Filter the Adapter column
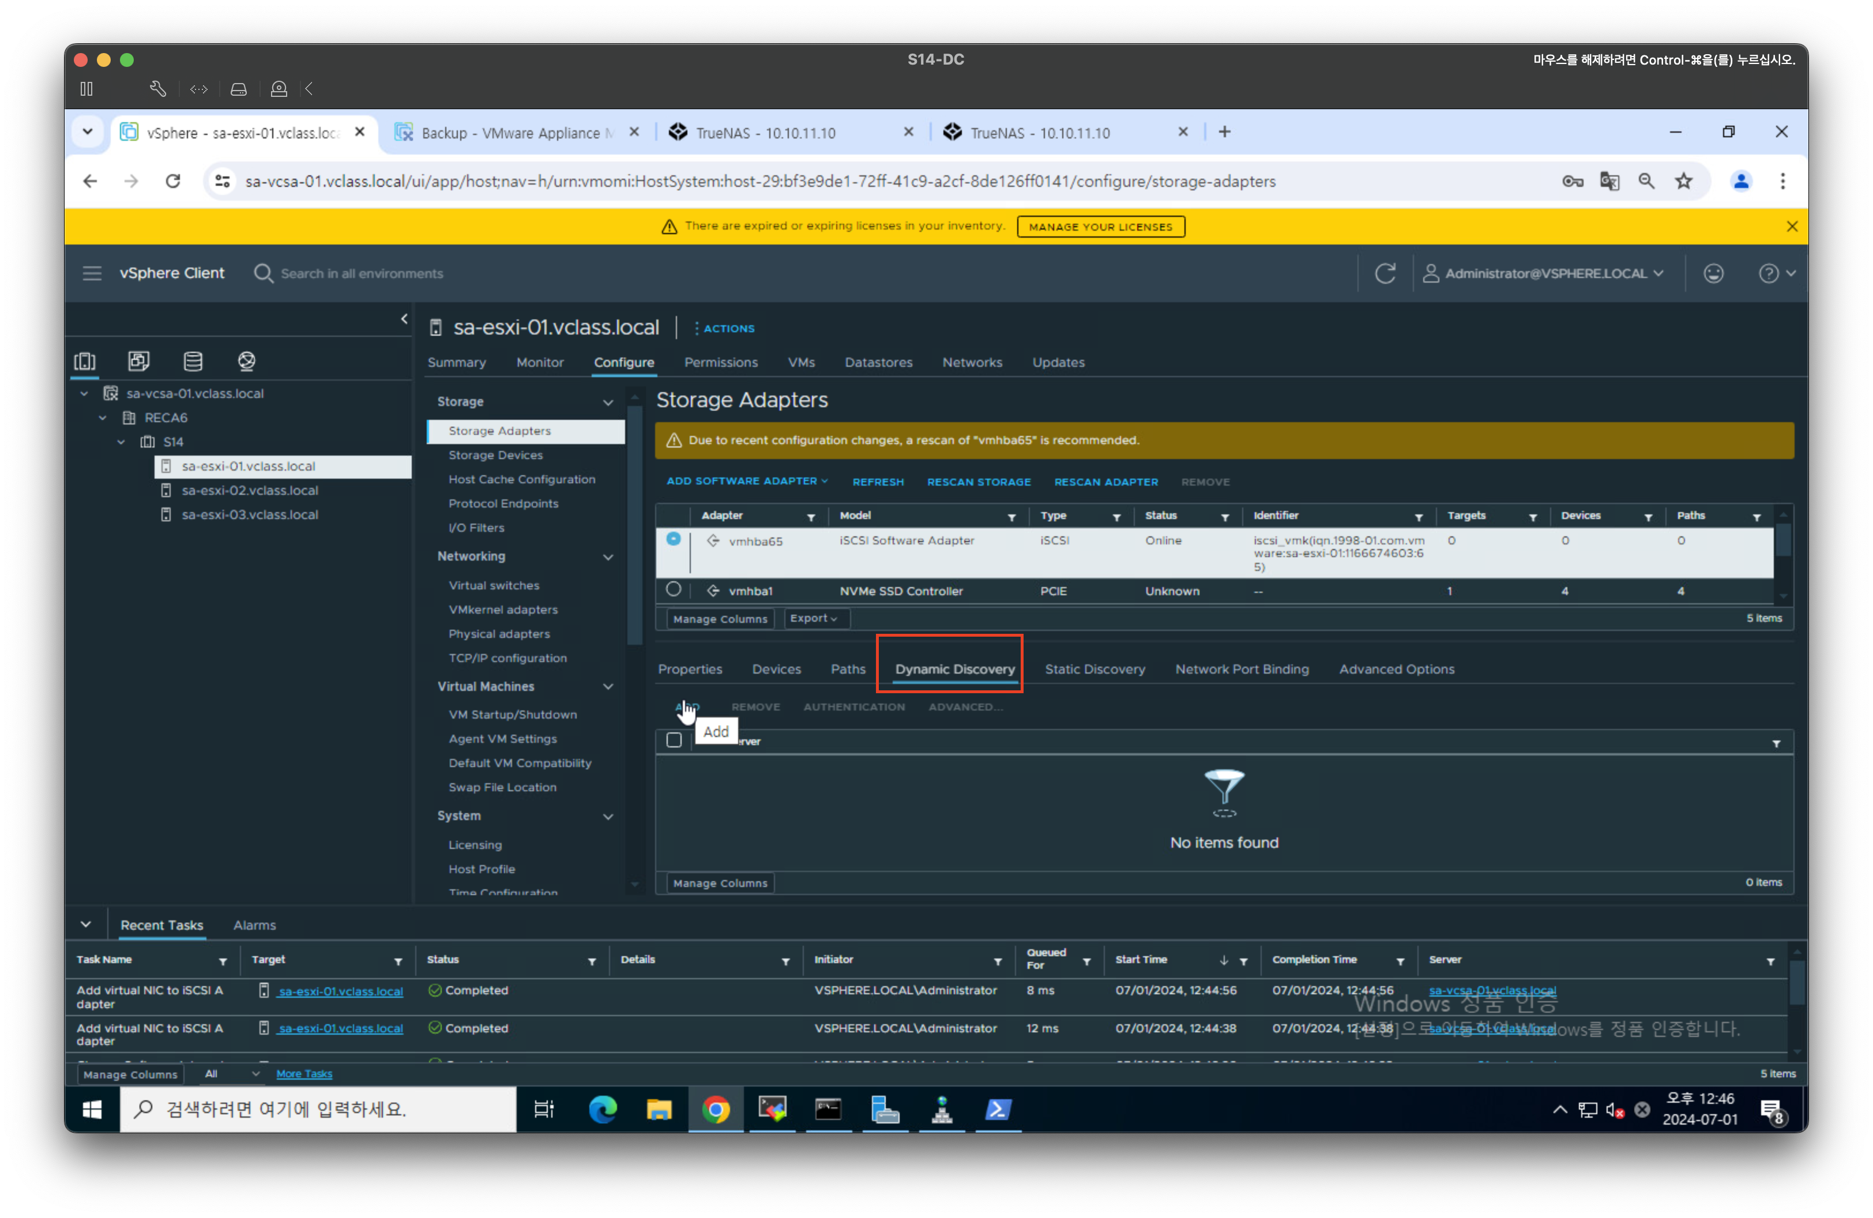1873x1218 pixels. tap(811, 517)
